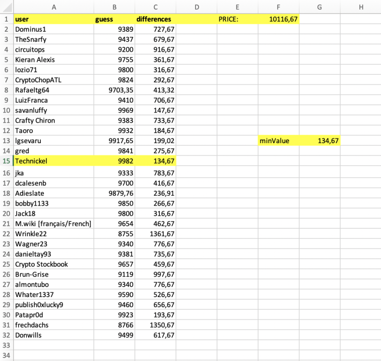Select column B header
Image resolution: width=381 pixels, height=361 pixels.
(x=114, y=7)
